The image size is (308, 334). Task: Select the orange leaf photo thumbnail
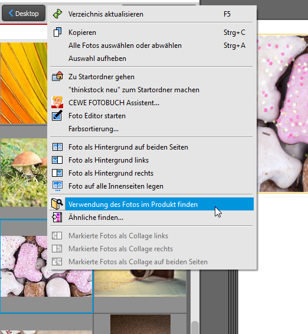point(24,83)
